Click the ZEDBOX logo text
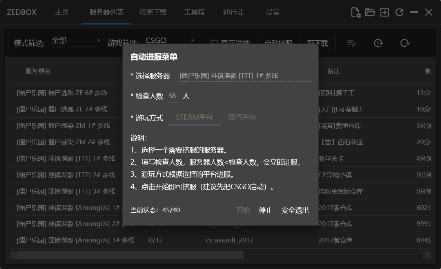Viewport: 441px width, 269px height. [22, 13]
